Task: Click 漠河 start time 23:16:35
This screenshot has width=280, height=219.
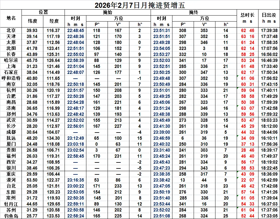Action: tap(76, 180)
